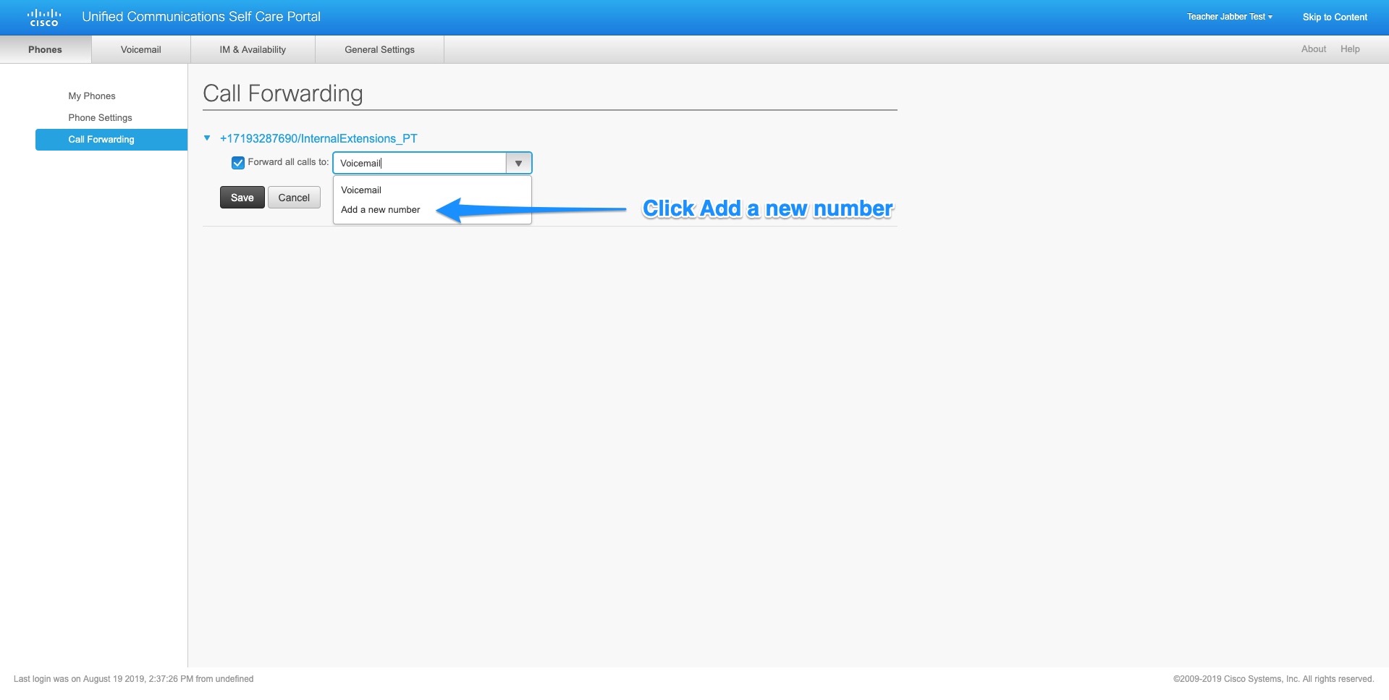1389x700 pixels.
Task: Click the Cancel button
Action: click(294, 198)
